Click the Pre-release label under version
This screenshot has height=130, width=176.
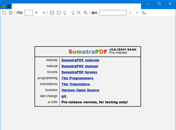[118, 52]
